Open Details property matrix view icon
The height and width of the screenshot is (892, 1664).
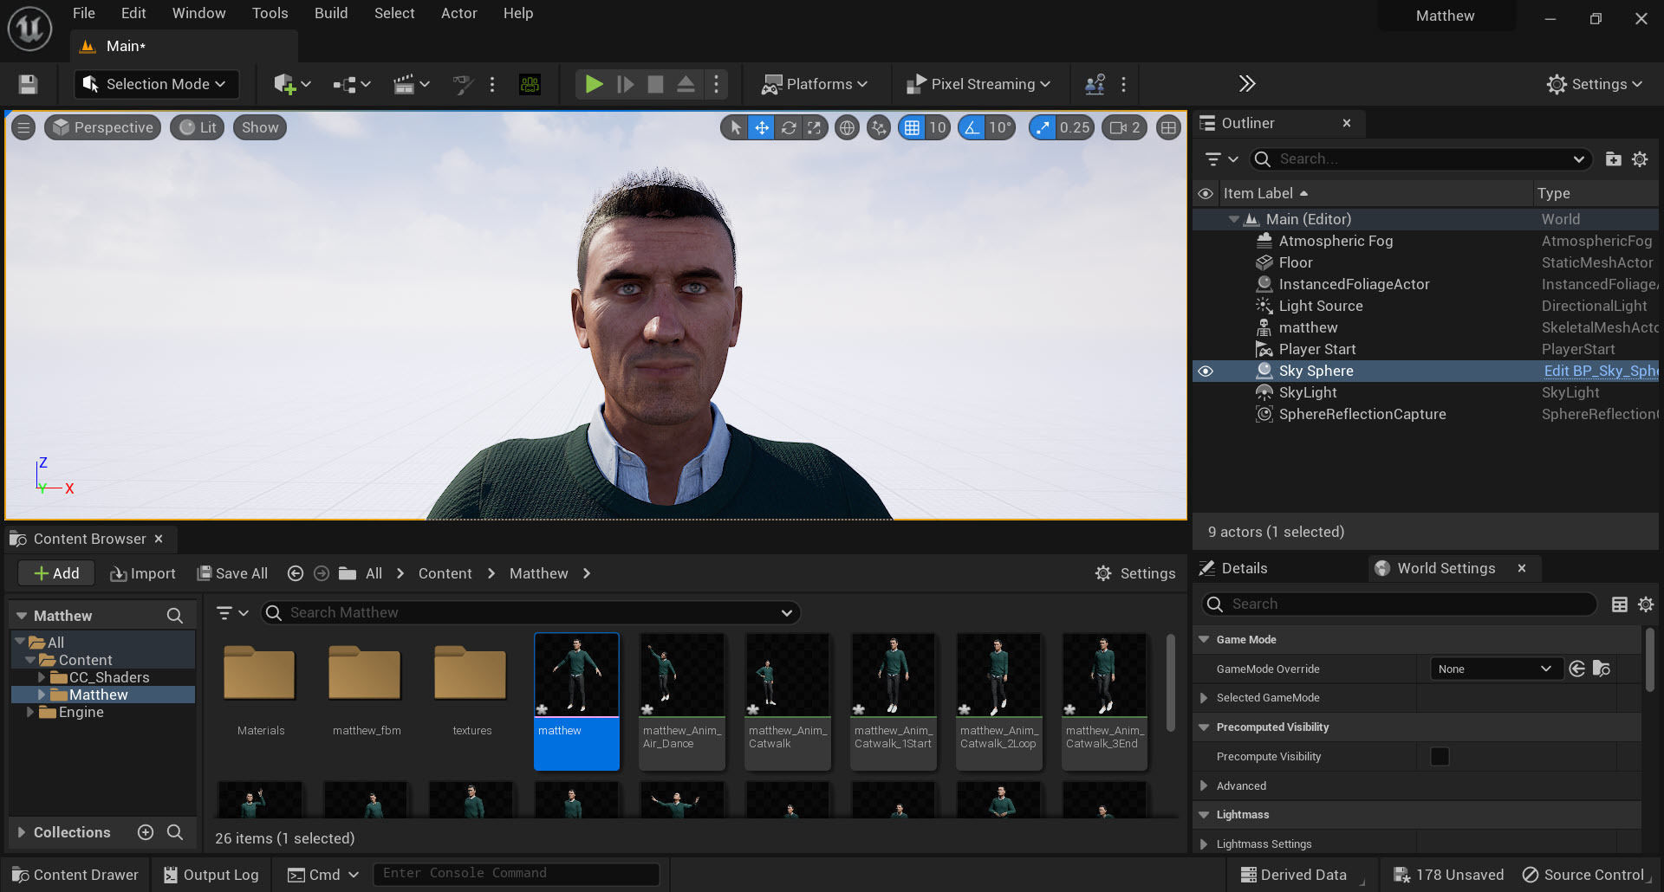(x=1619, y=604)
